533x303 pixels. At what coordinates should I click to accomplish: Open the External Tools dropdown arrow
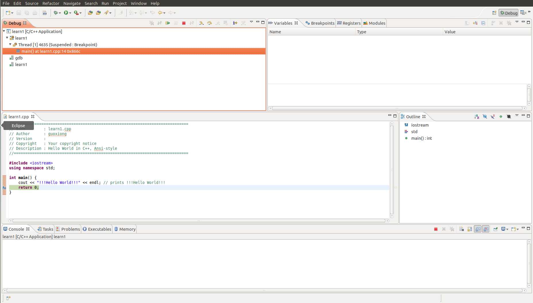(81, 13)
